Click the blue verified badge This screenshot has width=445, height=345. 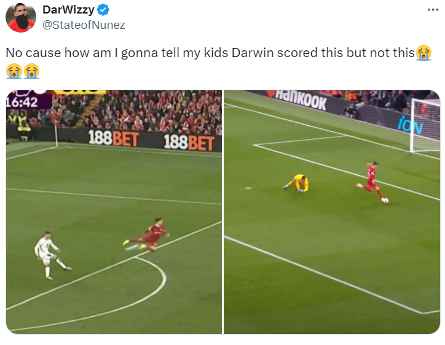click(103, 10)
